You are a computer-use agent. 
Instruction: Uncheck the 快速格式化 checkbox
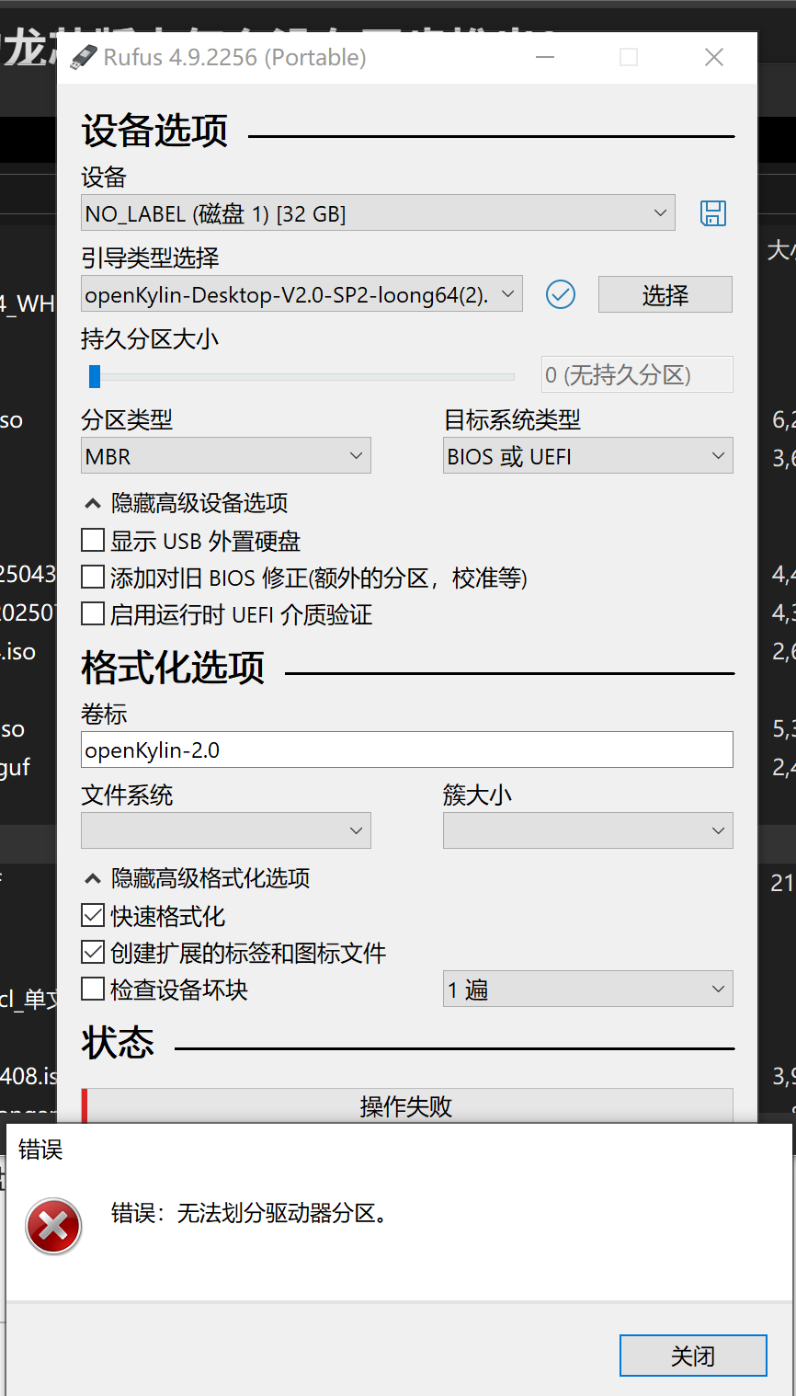(93, 916)
